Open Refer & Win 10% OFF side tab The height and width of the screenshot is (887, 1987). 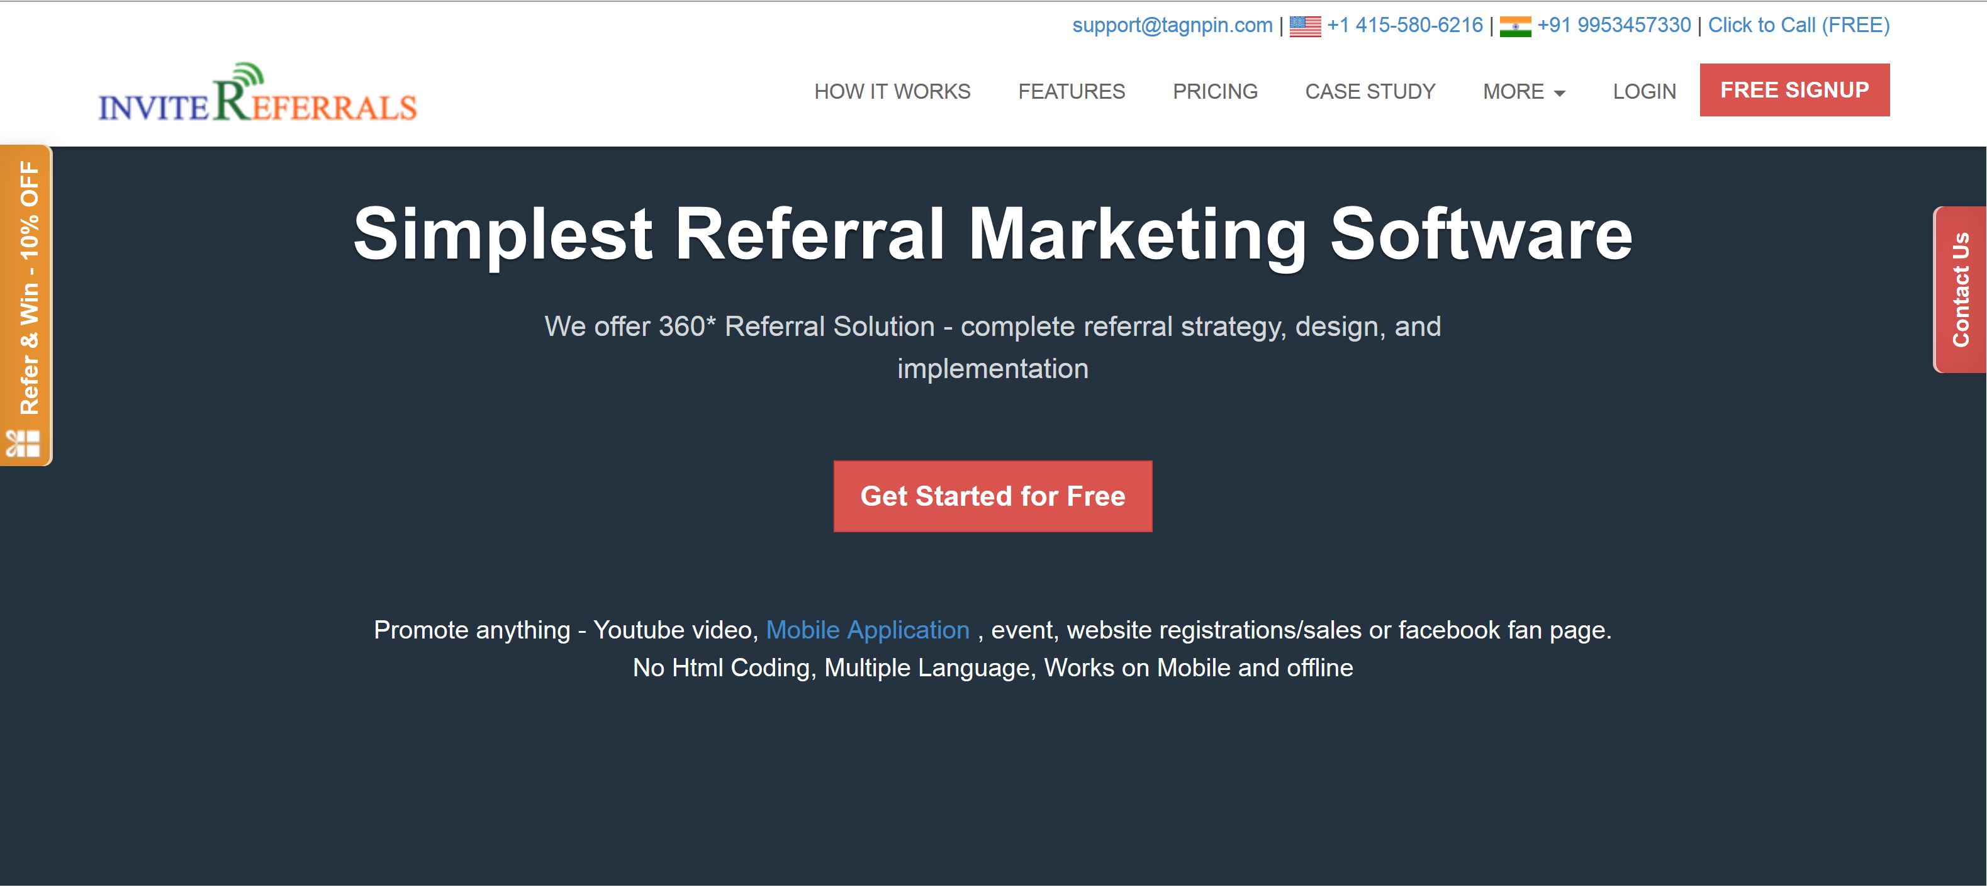[26, 306]
